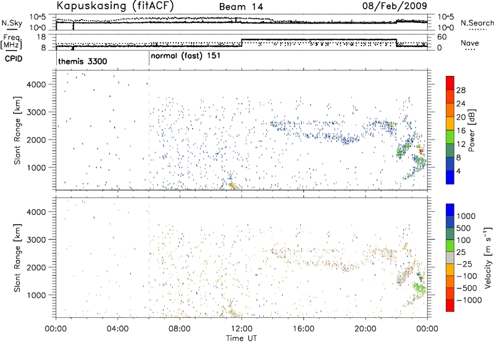Click the '-1000' tick on the Velocity scale
The height and width of the screenshot is (342, 494).
tap(469, 300)
